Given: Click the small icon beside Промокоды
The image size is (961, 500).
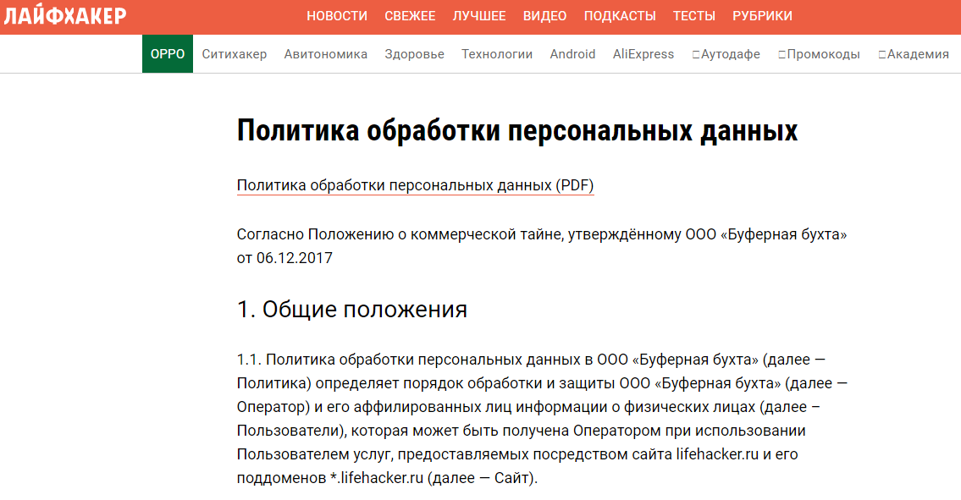Looking at the screenshot, I should pyautogui.click(x=783, y=52).
